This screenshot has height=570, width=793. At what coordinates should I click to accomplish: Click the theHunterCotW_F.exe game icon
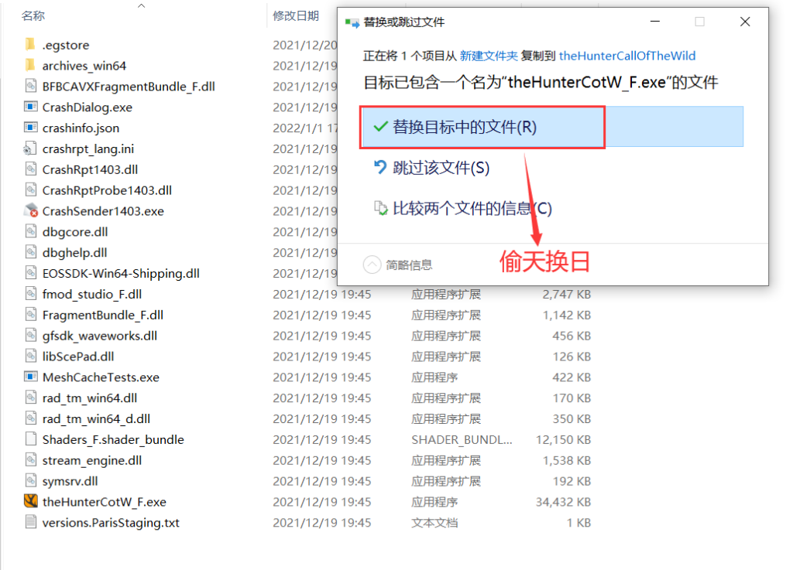pos(30,501)
